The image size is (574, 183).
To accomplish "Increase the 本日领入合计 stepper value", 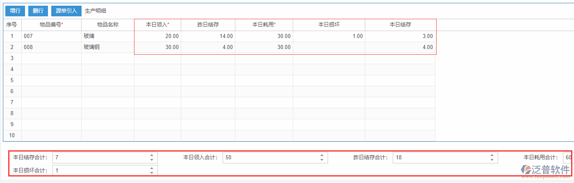I will pos(322,155).
